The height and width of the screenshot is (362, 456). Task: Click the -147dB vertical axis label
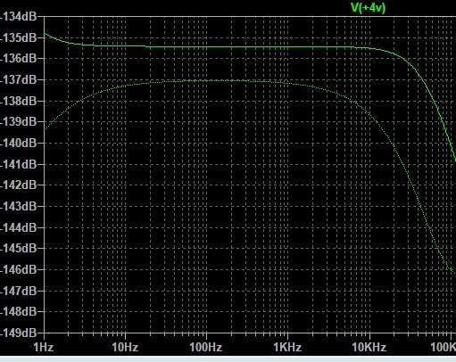point(19,291)
